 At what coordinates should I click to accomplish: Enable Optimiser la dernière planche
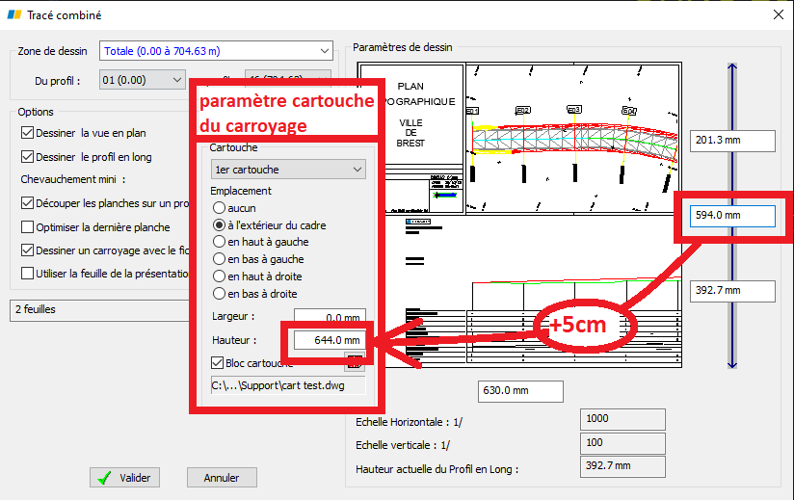click(x=27, y=226)
